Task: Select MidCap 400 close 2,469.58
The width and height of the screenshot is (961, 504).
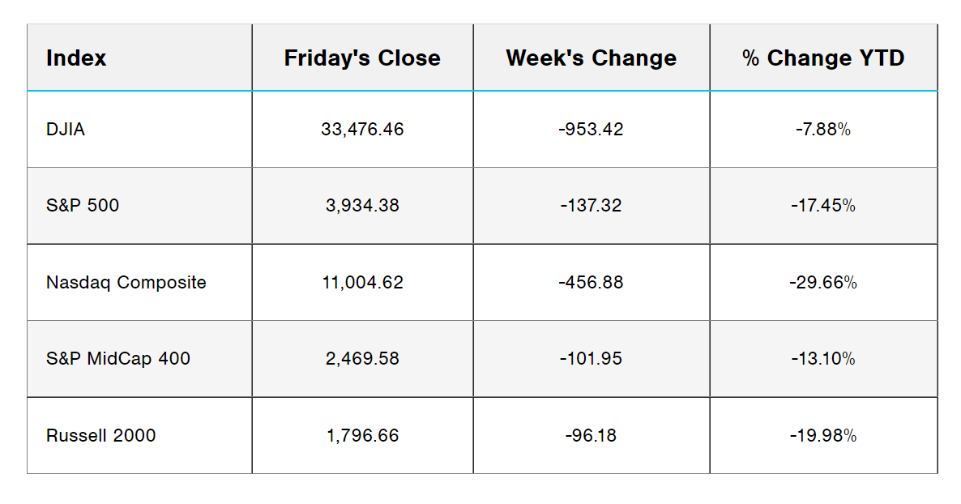Action: tap(362, 359)
